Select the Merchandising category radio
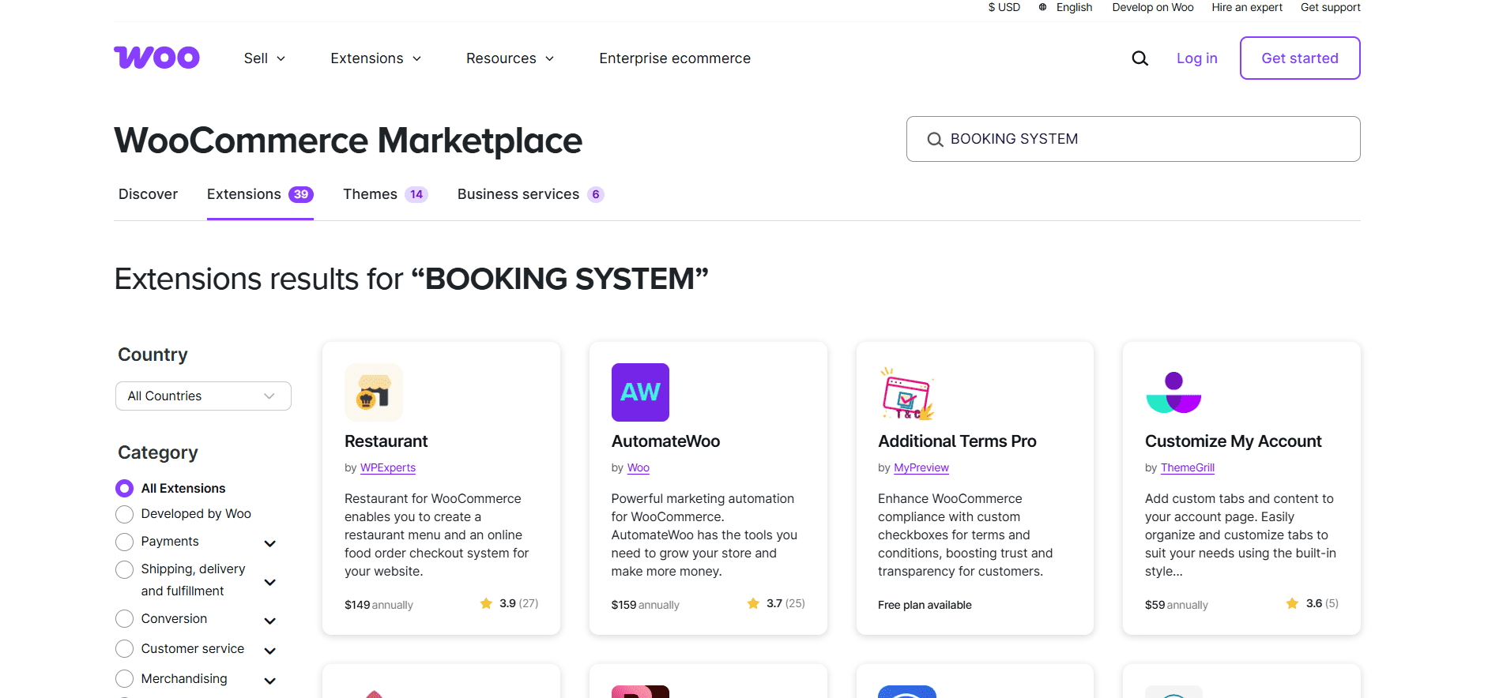This screenshot has height=698, width=1488. click(124, 679)
